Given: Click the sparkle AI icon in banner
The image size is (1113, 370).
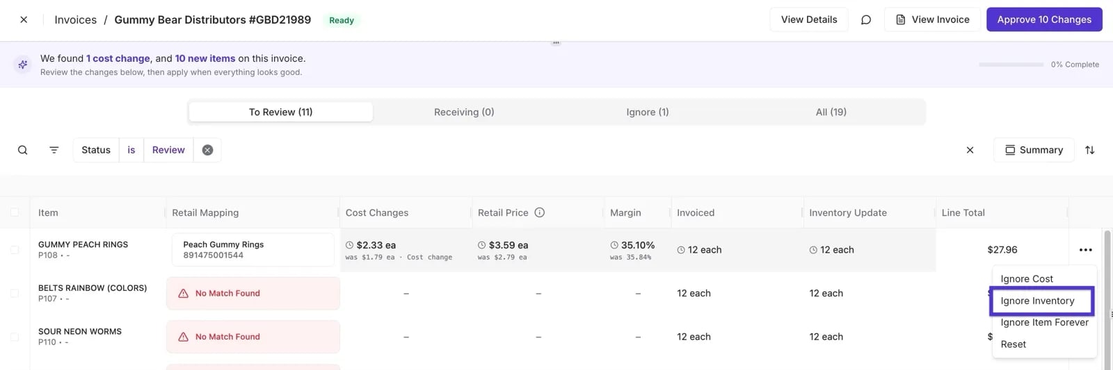Looking at the screenshot, I should [23, 65].
